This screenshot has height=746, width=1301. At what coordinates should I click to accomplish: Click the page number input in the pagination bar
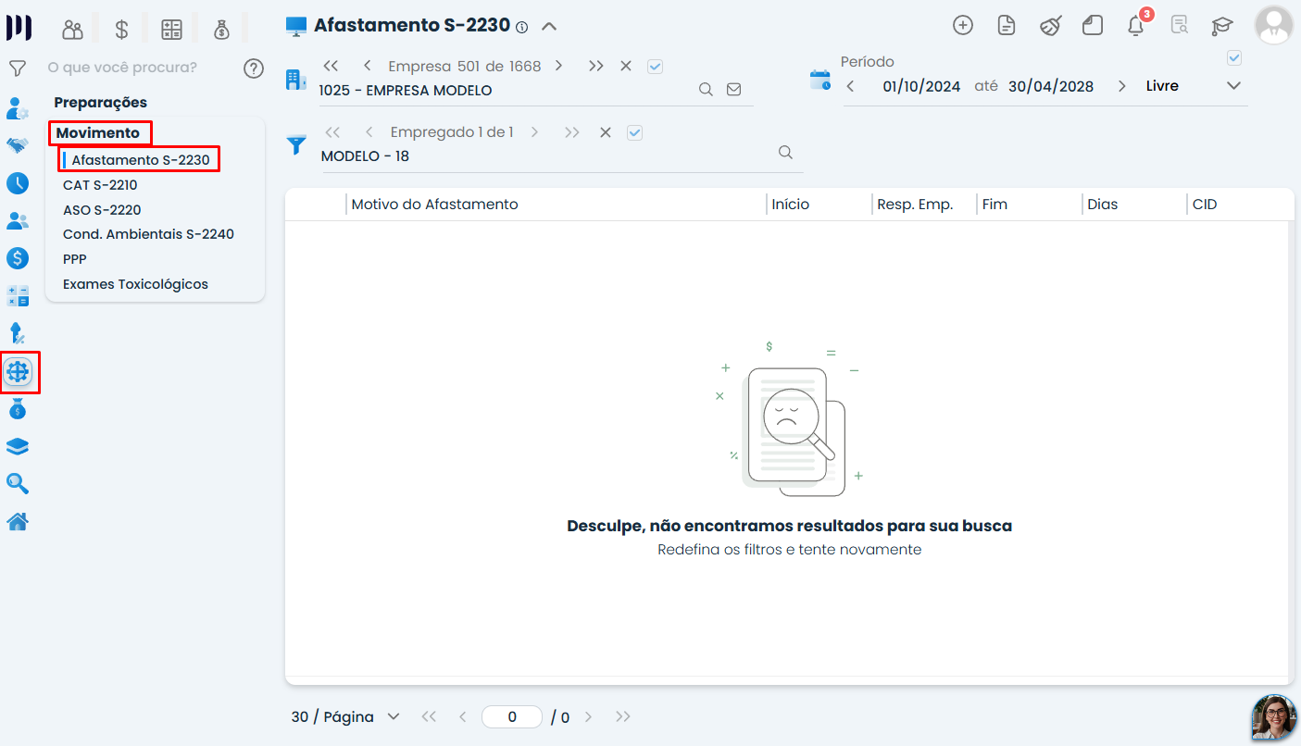(512, 716)
